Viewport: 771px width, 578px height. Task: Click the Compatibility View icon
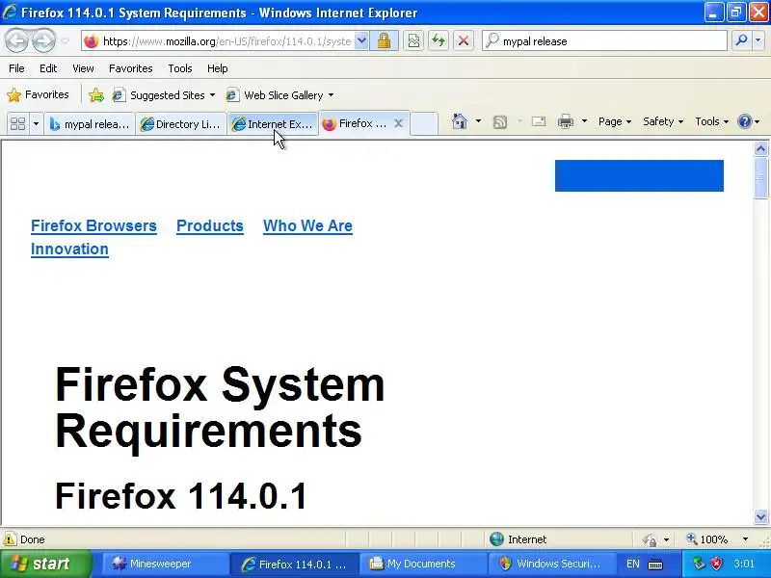413,41
